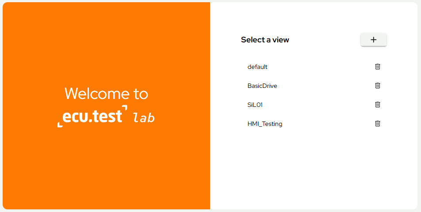Click trash icon next to HMI_Testing
421x212 pixels.
378,124
